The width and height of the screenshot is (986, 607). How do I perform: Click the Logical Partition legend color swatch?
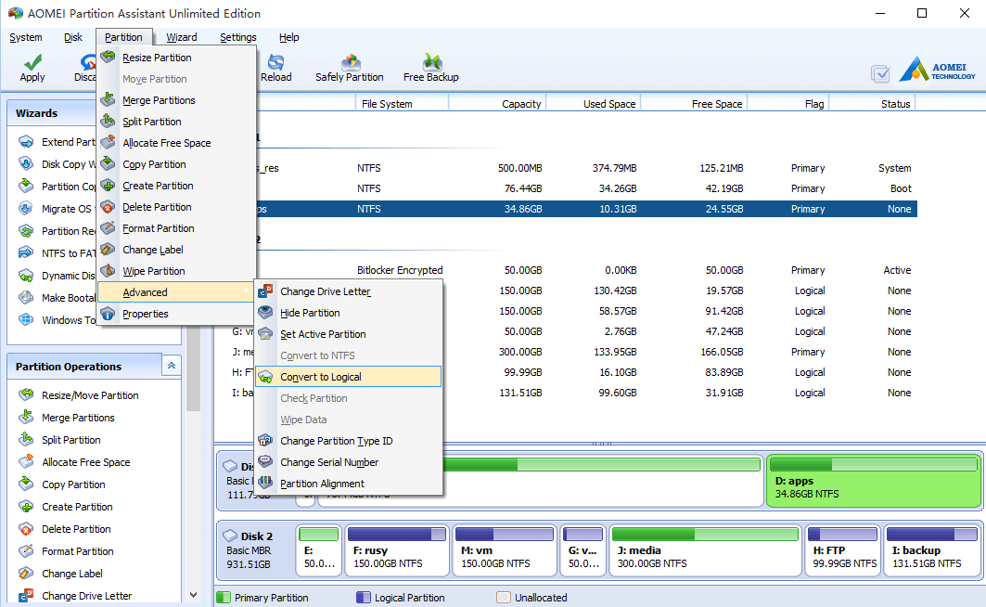tap(364, 597)
